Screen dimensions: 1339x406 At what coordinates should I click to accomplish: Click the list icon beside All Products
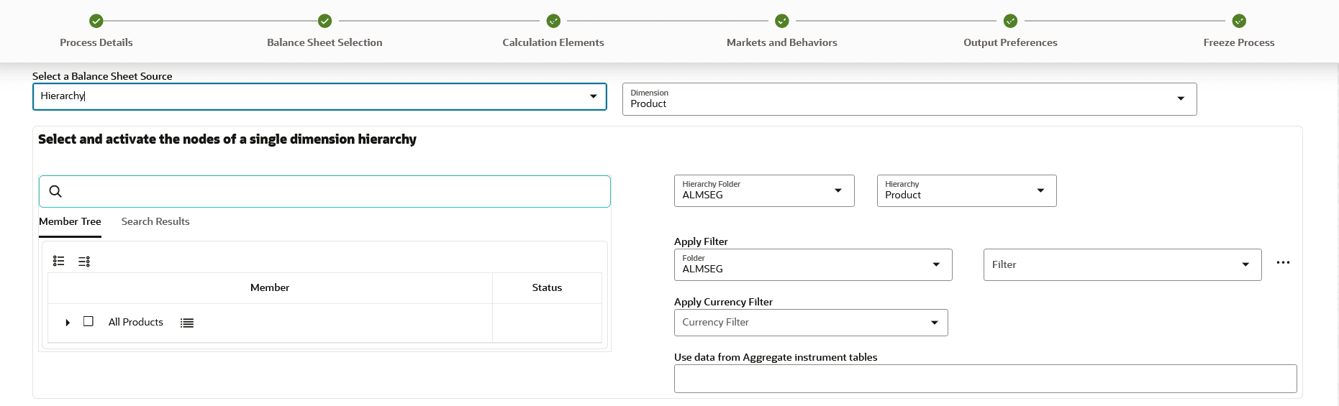click(x=187, y=323)
